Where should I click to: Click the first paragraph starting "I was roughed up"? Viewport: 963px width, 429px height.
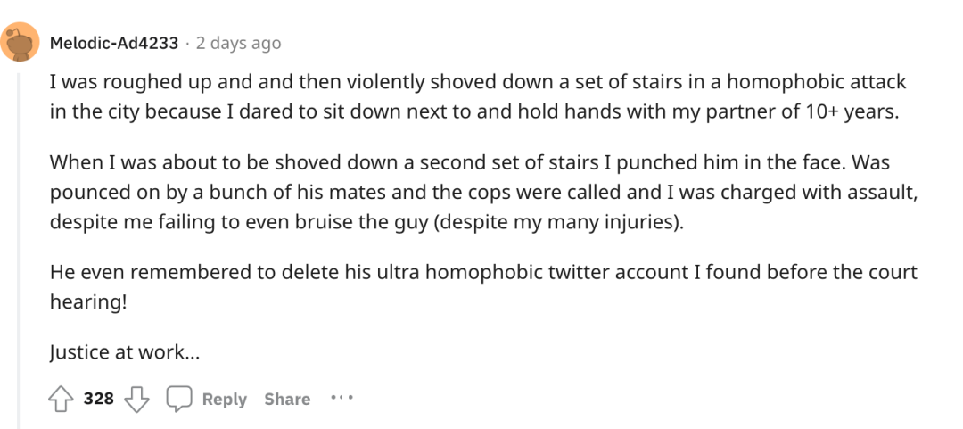pos(478,98)
